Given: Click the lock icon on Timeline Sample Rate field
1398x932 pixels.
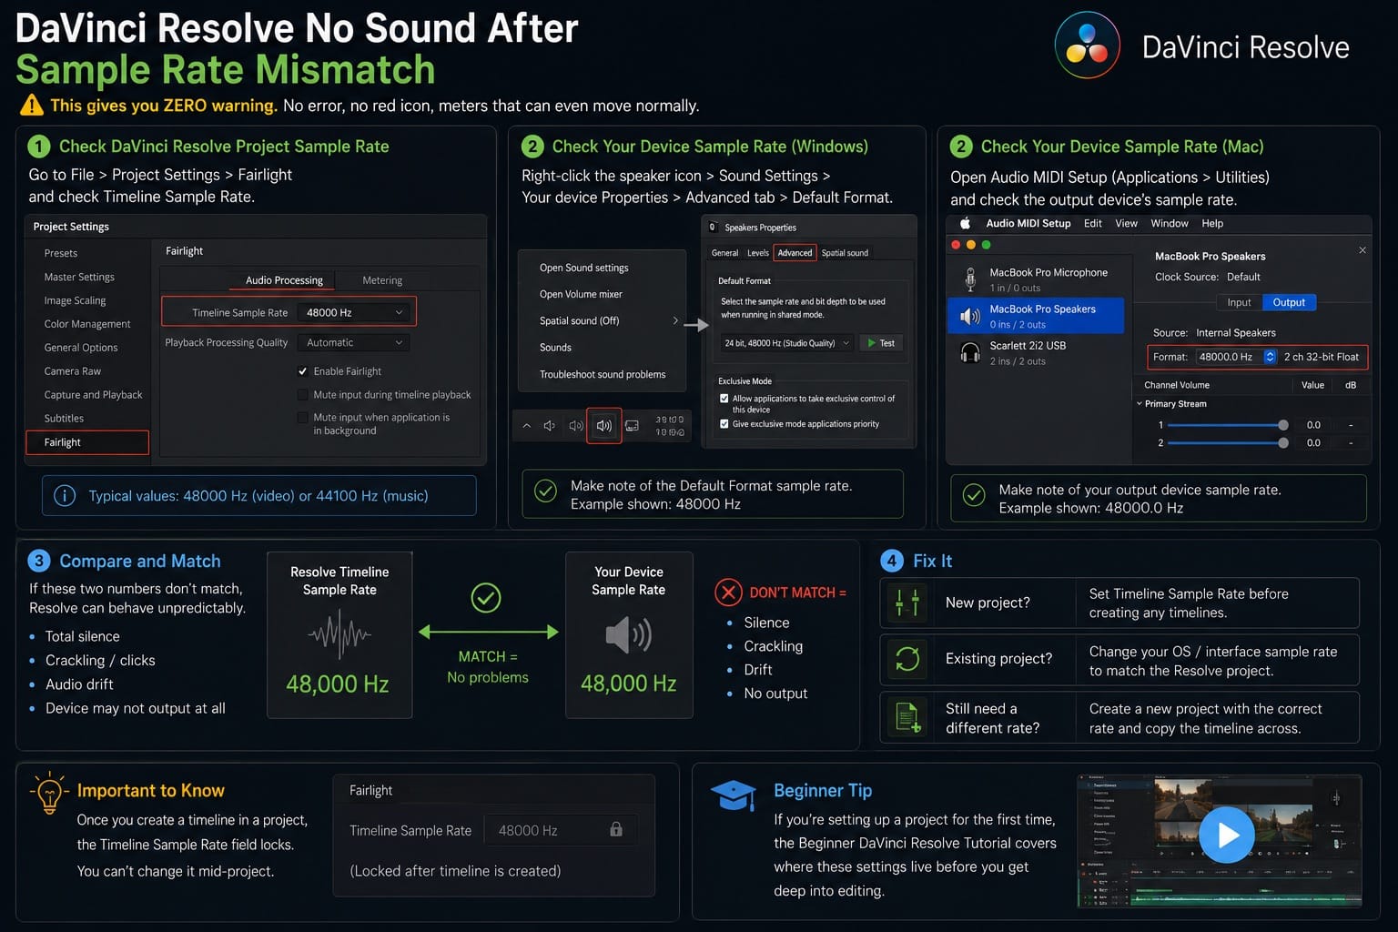Looking at the screenshot, I should [x=616, y=829].
